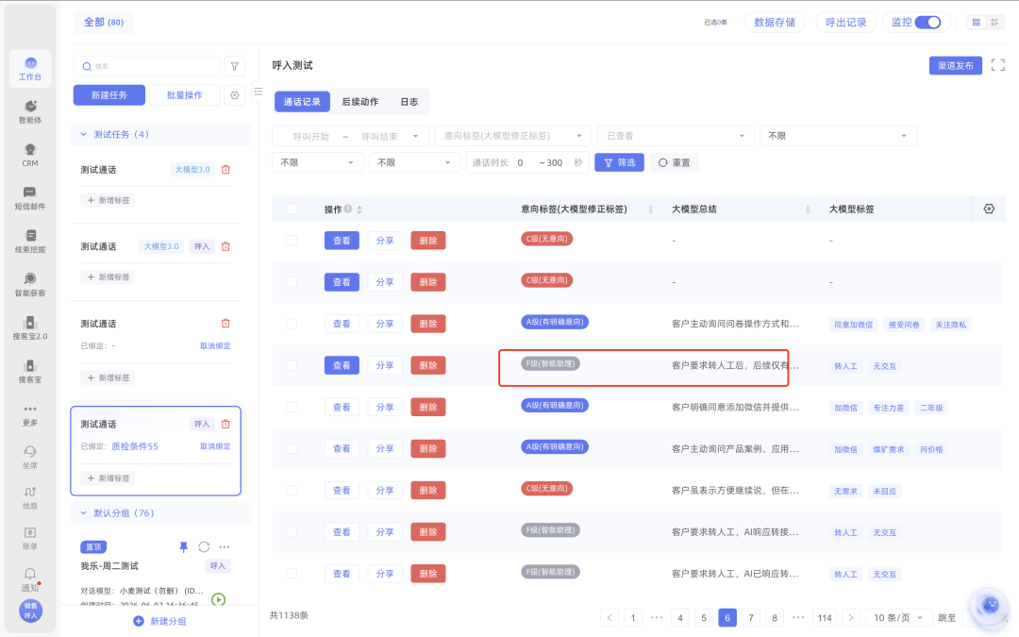Click the 销售呼入 avatar badge
Viewport: 1019px width, 637px height.
30,611
